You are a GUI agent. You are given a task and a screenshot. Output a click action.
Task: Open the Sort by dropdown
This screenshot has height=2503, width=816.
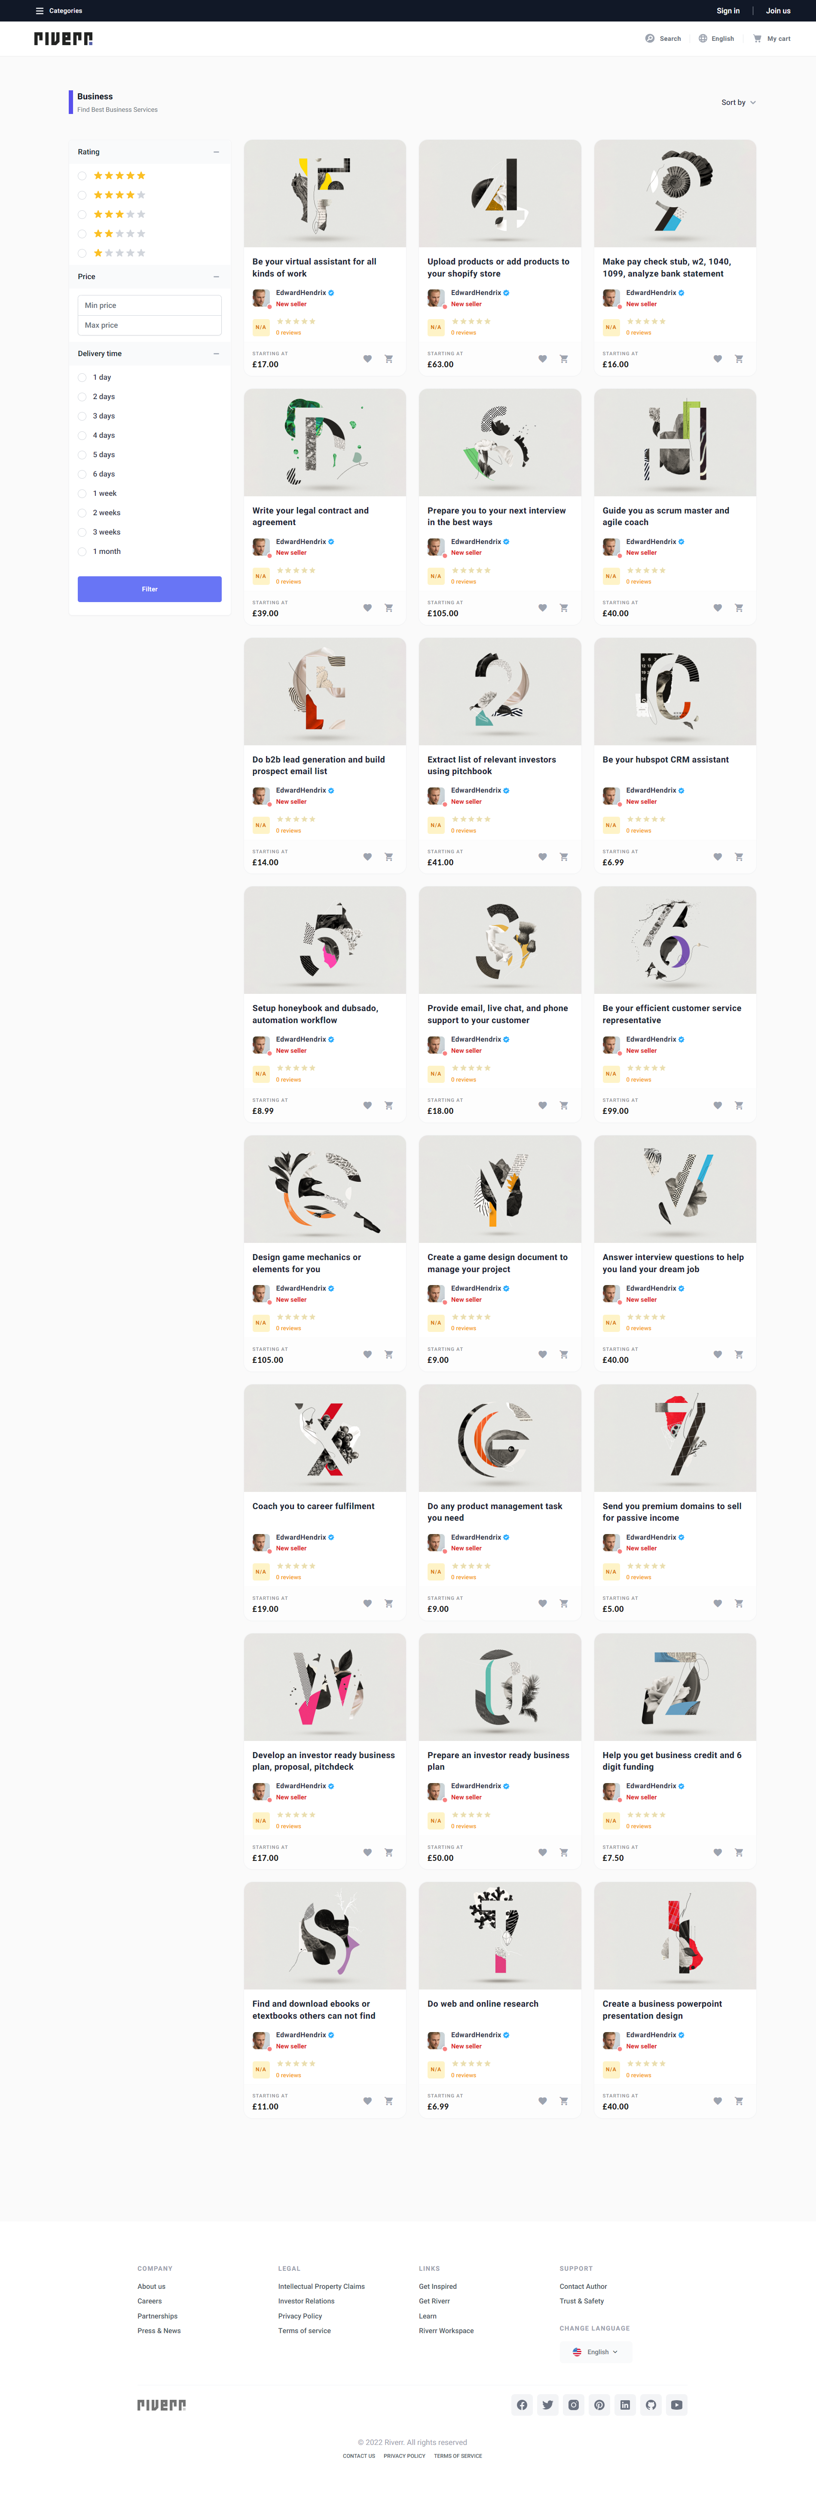[x=738, y=102]
